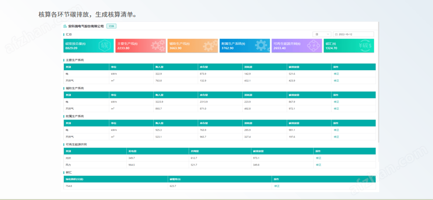Click stock value 873.9 in 主要生产系统
This screenshot has height=200, width=433.
click(203, 74)
